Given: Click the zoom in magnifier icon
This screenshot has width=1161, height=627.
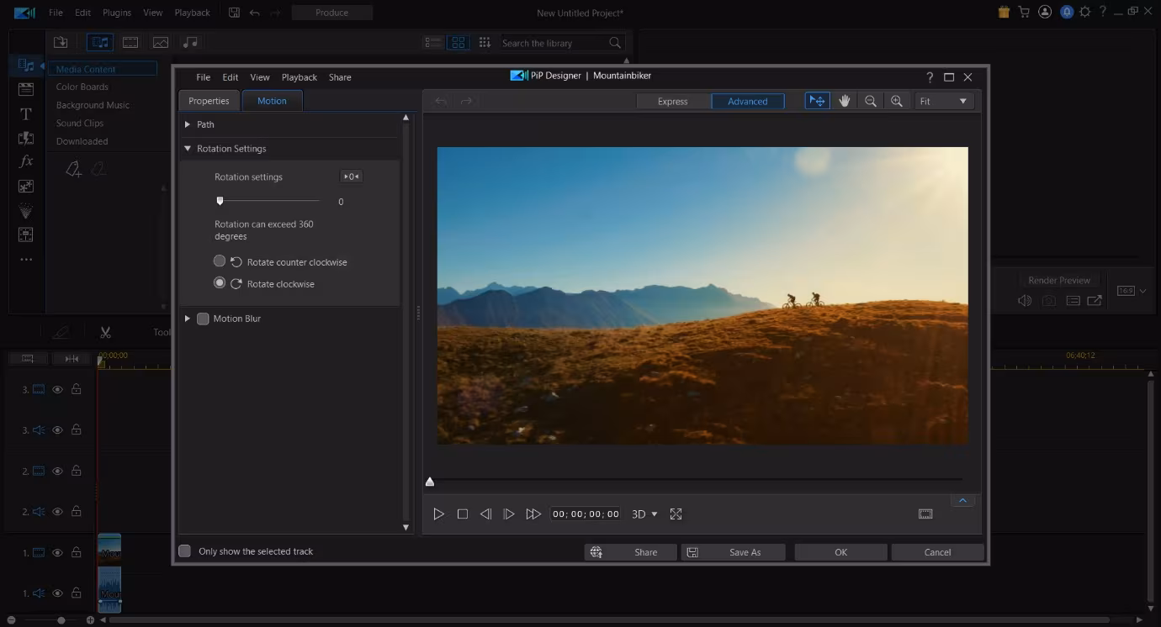Looking at the screenshot, I should pyautogui.click(x=897, y=101).
